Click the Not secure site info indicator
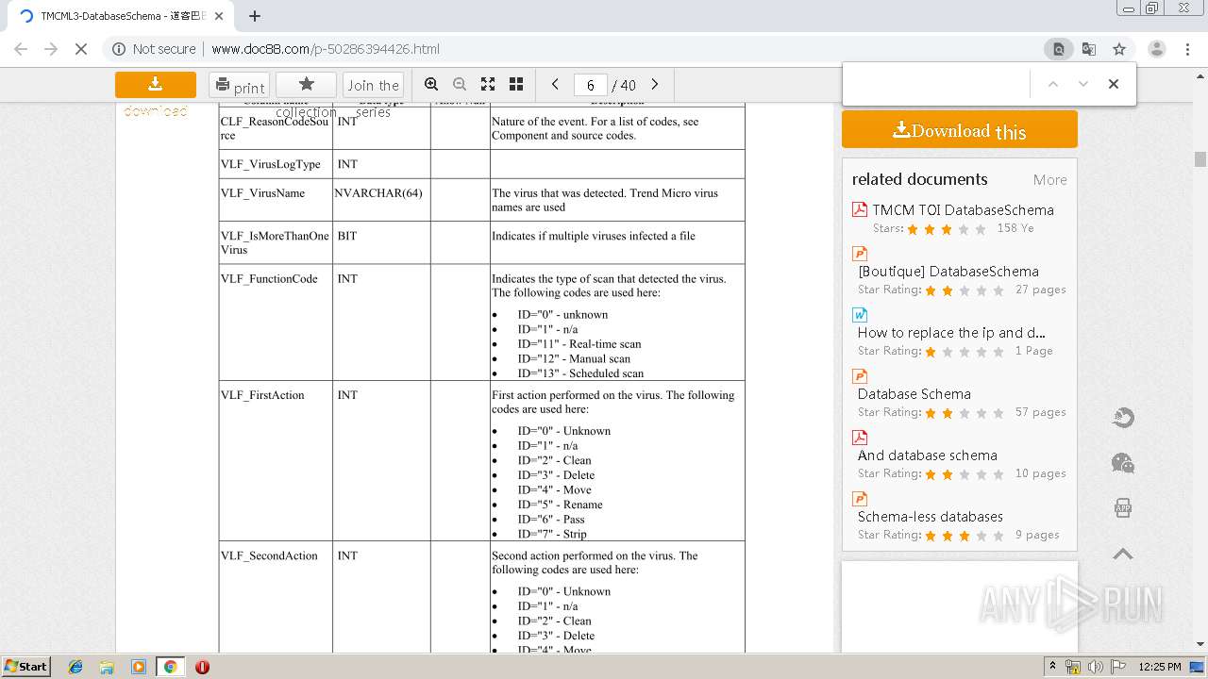The image size is (1208, 679). tap(154, 49)
